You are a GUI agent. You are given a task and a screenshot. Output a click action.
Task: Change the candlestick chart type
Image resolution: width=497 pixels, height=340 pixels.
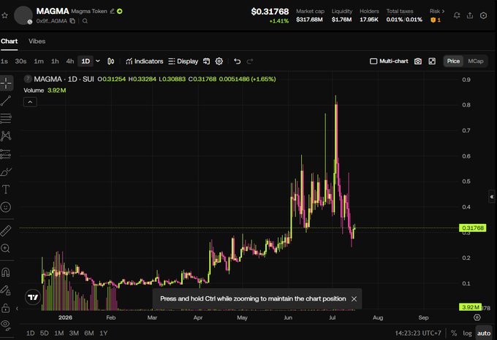pyautogui.click(x=110, y=61)
